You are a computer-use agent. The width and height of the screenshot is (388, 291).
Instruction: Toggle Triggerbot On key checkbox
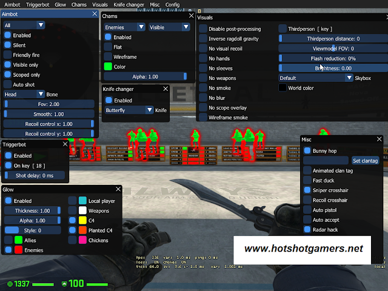8,166
